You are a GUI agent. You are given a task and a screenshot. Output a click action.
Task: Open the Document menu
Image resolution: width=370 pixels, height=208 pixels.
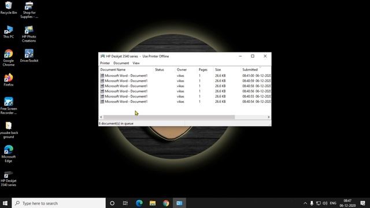(121, 63)
